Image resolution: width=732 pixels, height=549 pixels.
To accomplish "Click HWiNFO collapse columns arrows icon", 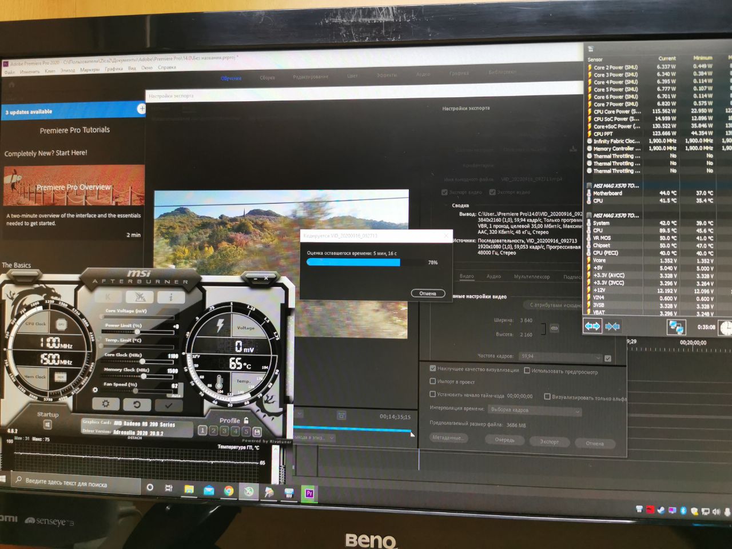I will (x=612, y=327).
